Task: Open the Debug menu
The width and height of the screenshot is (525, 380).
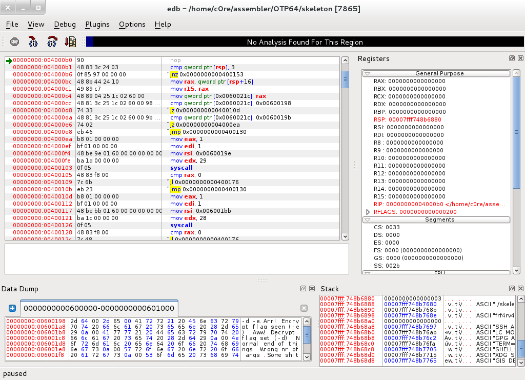Action: pyautogui.click(x=65, y=25)
